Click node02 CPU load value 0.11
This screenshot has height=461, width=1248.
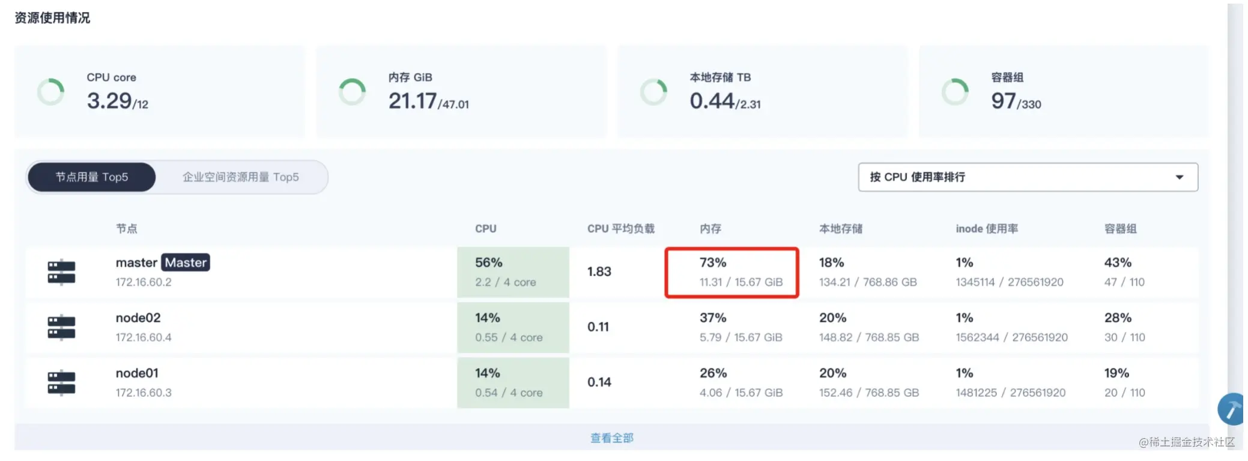598,327
